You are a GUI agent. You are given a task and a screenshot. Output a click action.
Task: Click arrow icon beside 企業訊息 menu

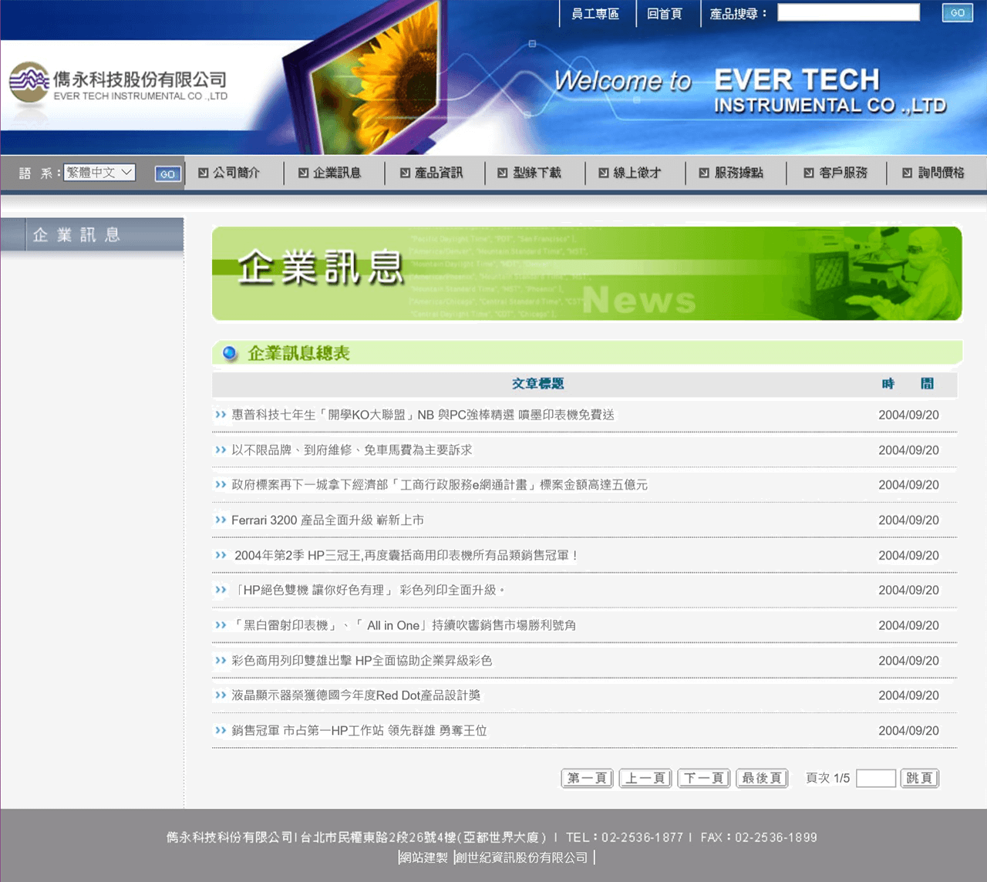(x=303, y=173)
